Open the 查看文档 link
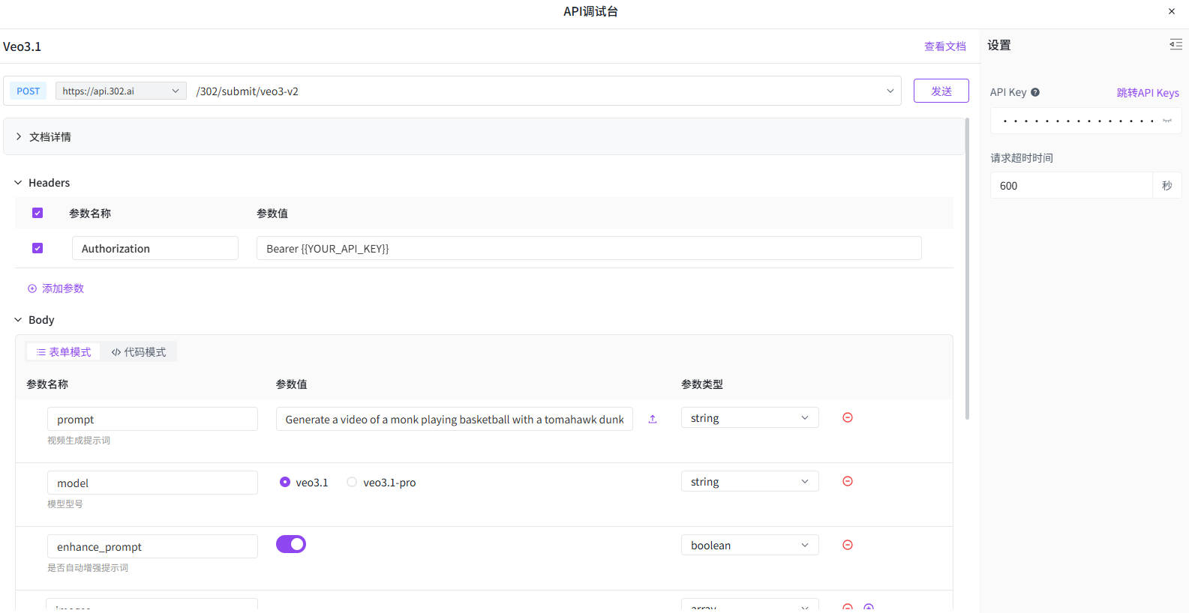This screenshot has width=1189, height=613. click(944, 46)
